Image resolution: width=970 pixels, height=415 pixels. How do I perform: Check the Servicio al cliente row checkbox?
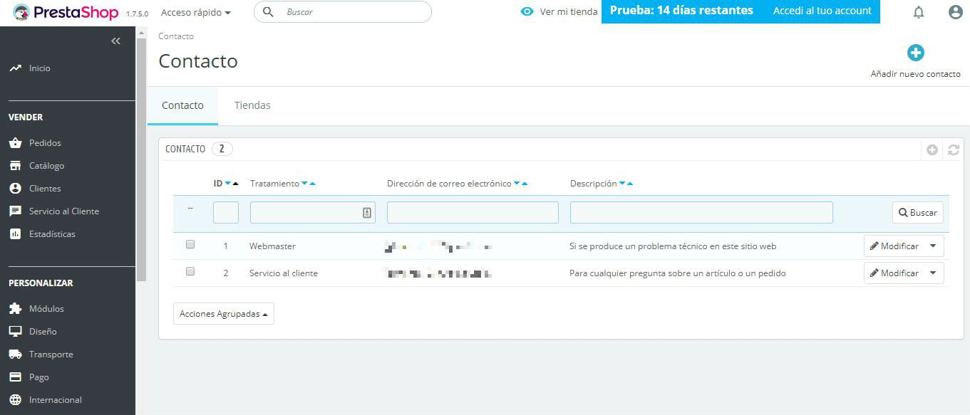coord(190,270)
